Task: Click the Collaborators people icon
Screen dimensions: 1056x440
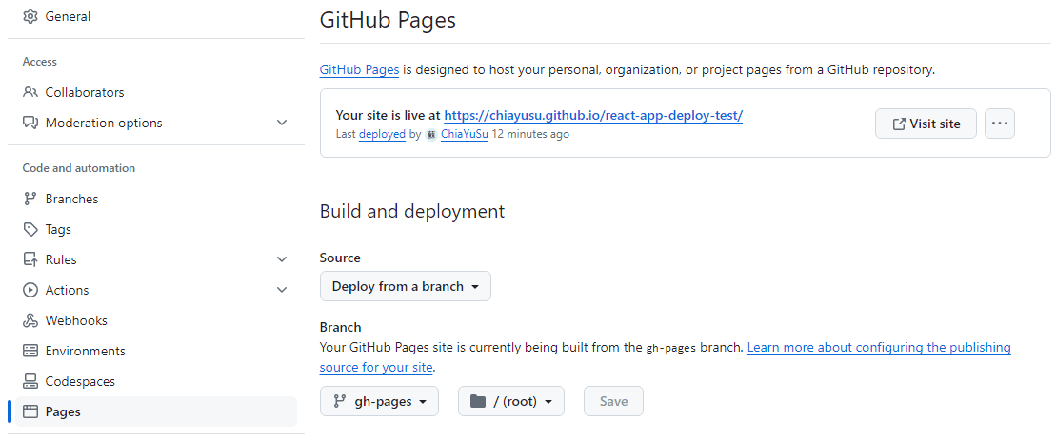Action: pos(30,92)
